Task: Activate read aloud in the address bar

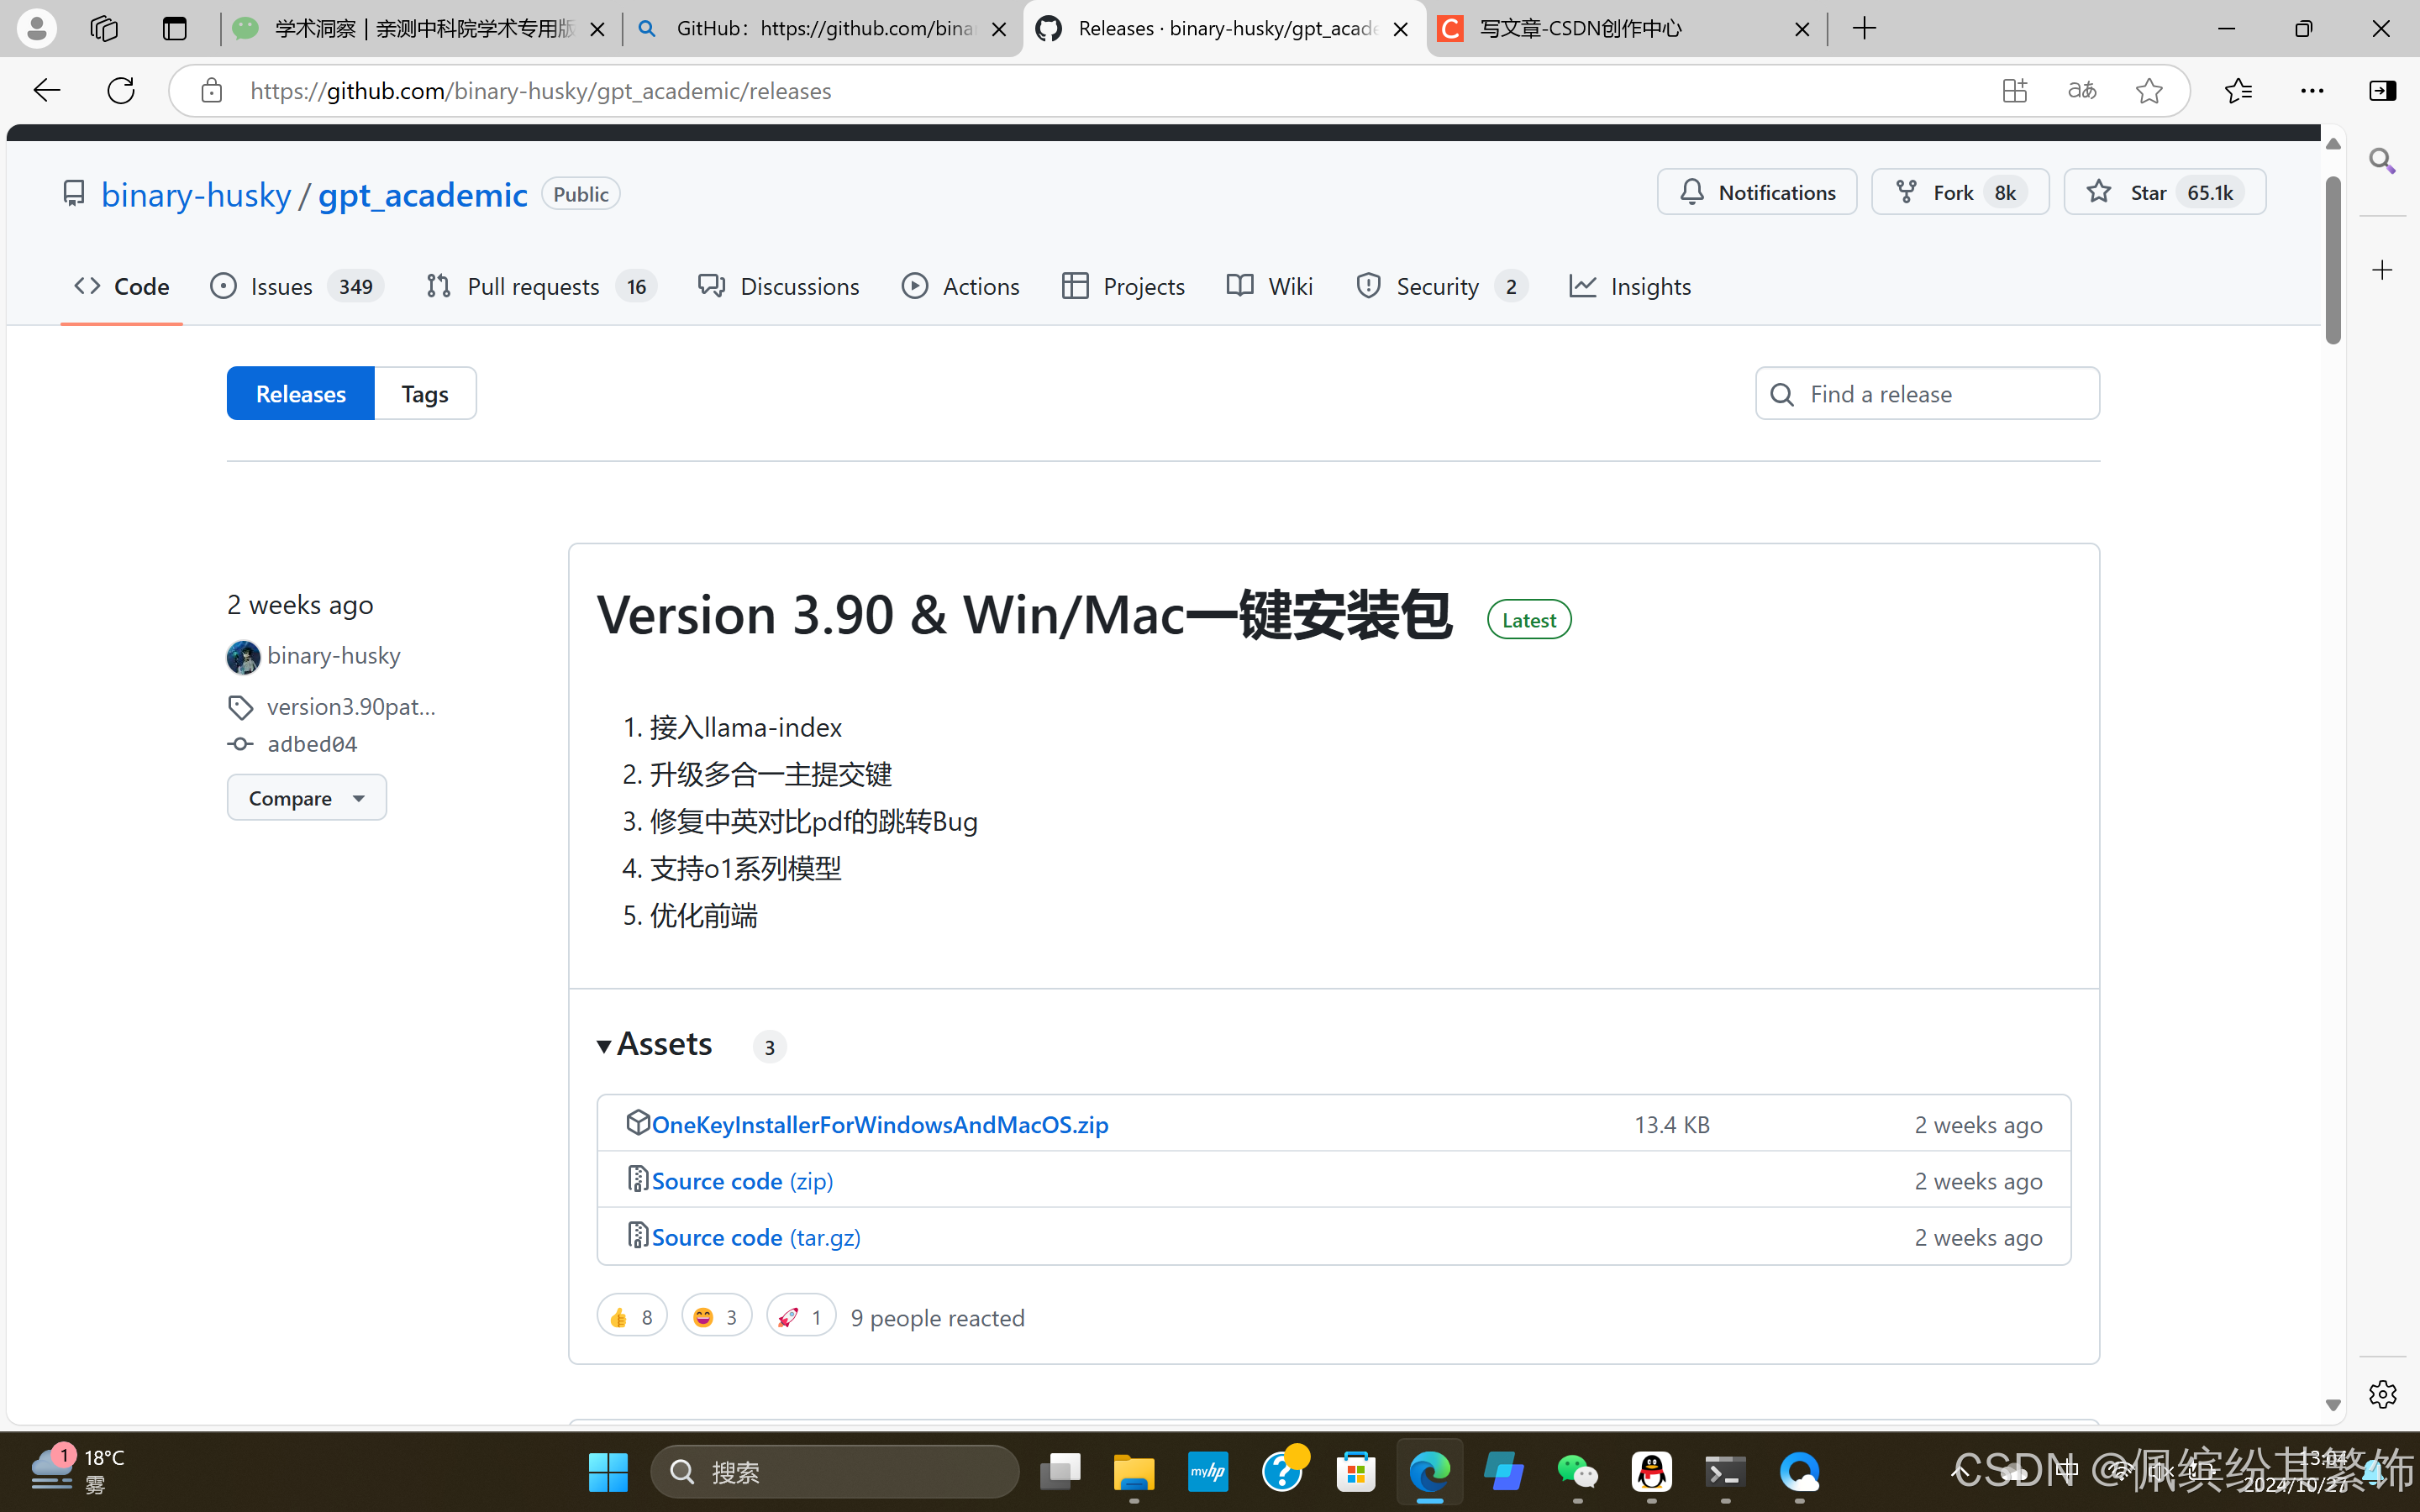Action: pyautogui.click(x=2081, y=90)
